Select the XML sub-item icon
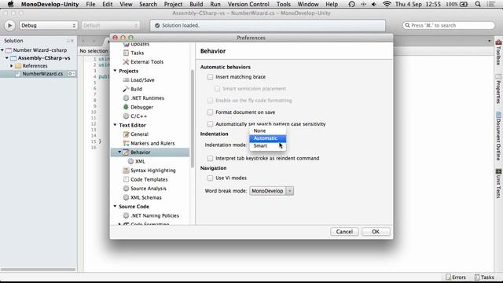This screenshot has width=503, height=283. click(131, 161)
